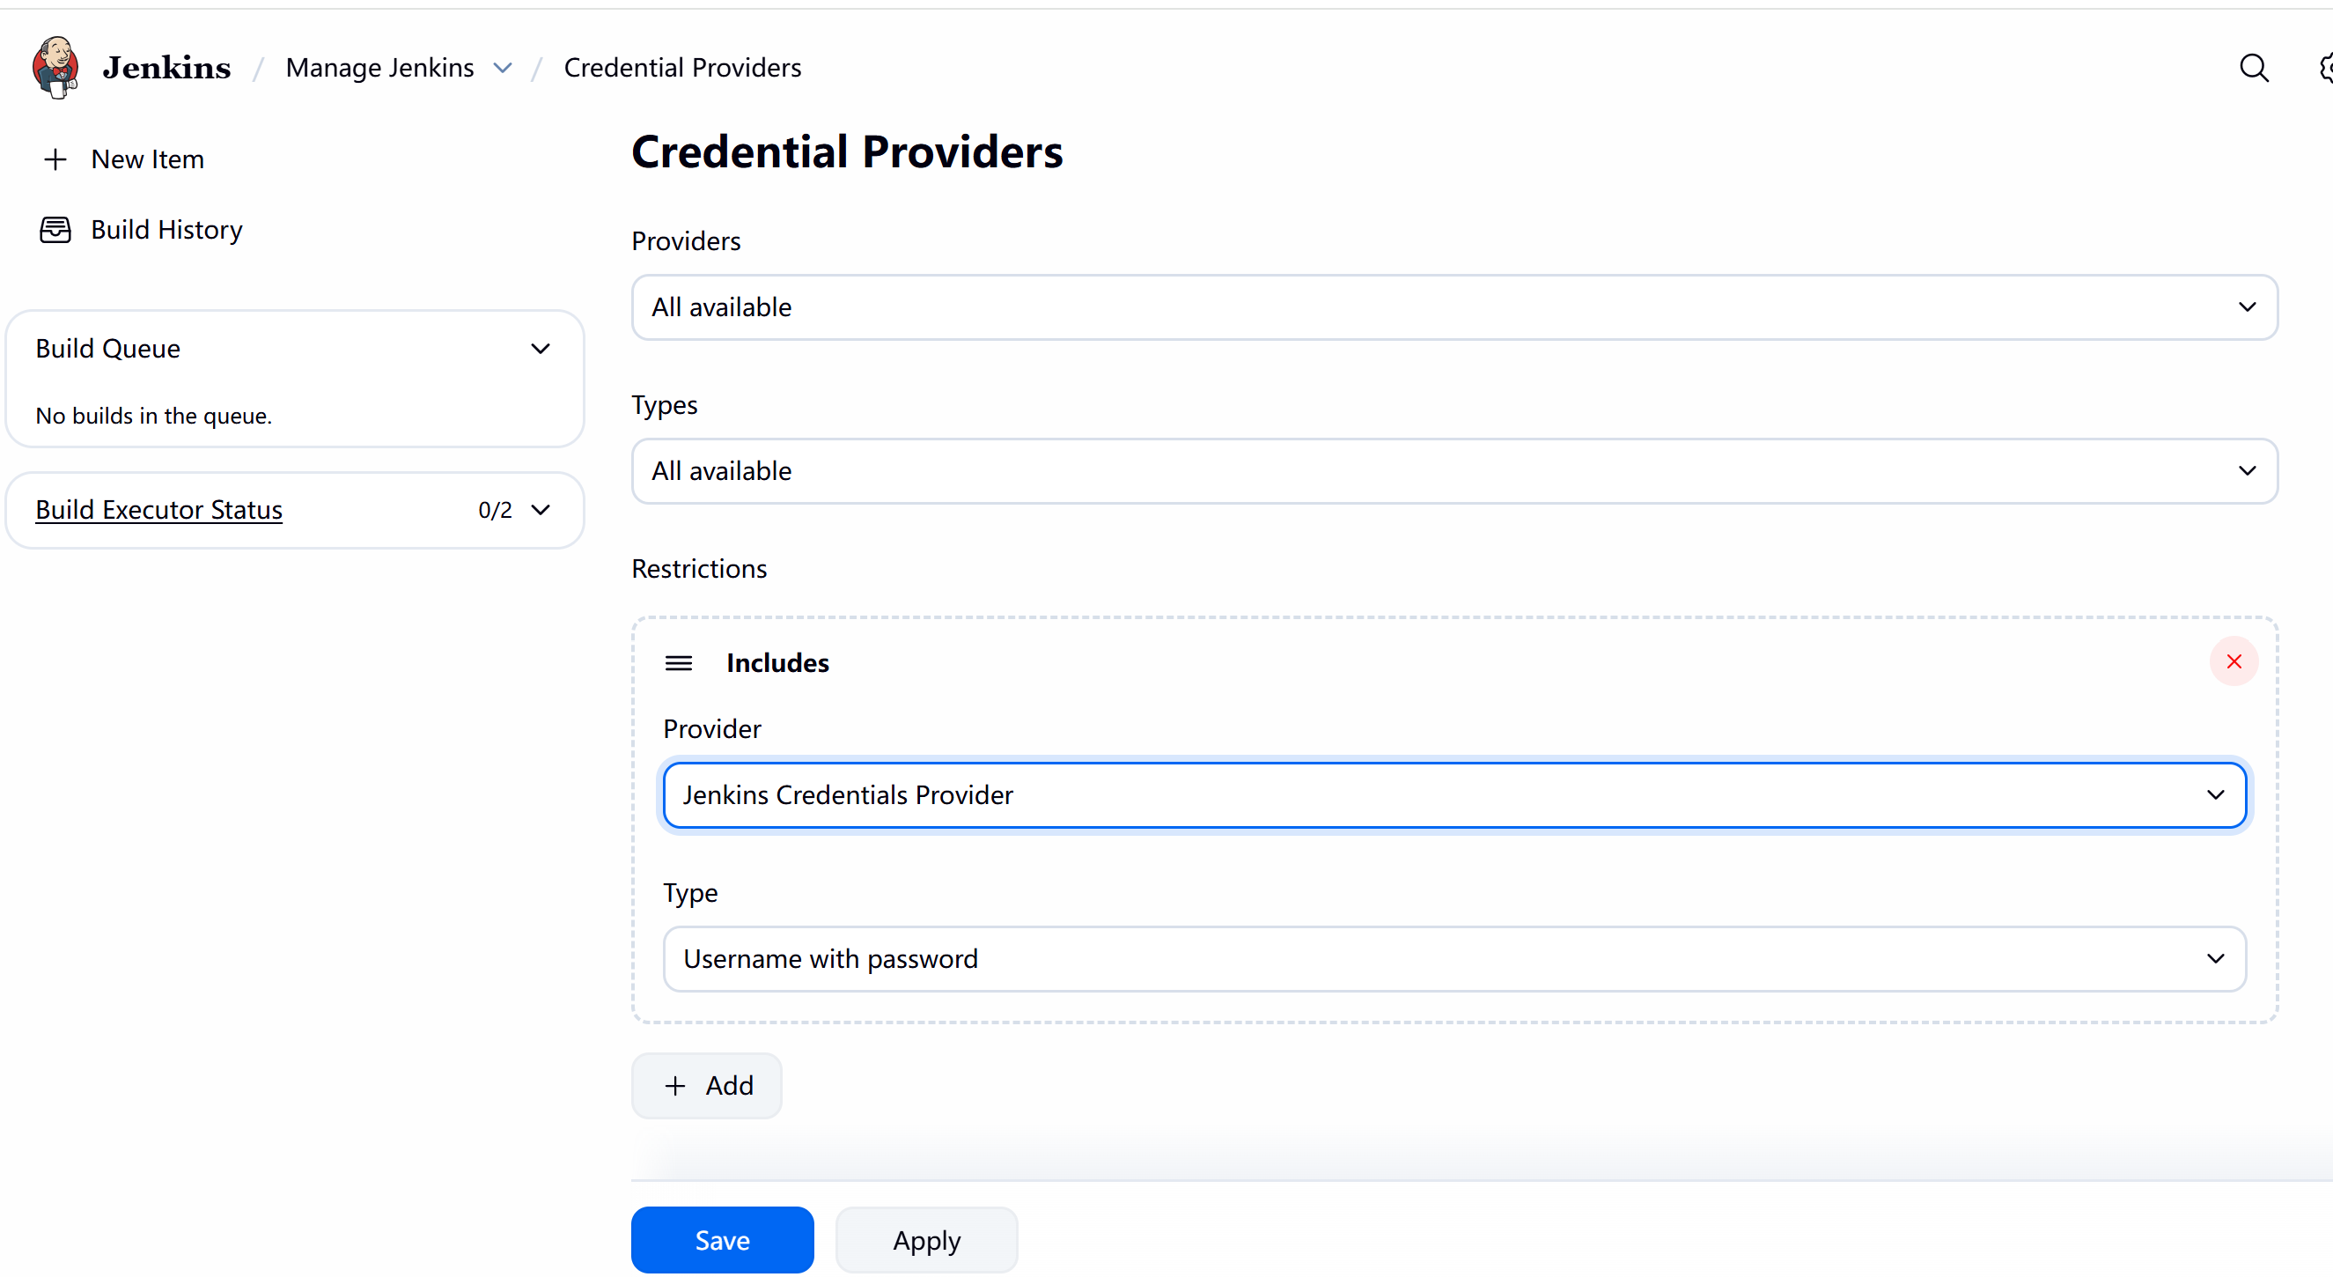2333x1277 pixels.
Task: Collapse the Build Queue panel
Action: [541, 349]
